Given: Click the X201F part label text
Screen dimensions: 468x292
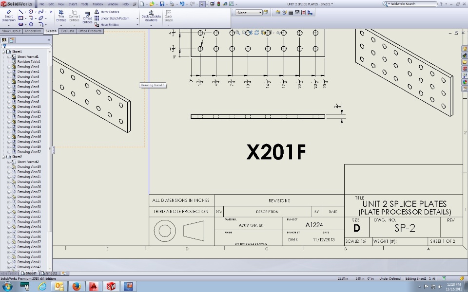Looking at the screenshot, I should [x=276, y=152].
